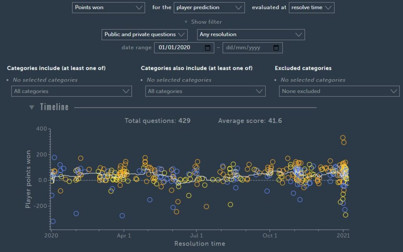Open the resolve time dropdown
Screen dimensions: 403x252
click(x=312, y=8)
